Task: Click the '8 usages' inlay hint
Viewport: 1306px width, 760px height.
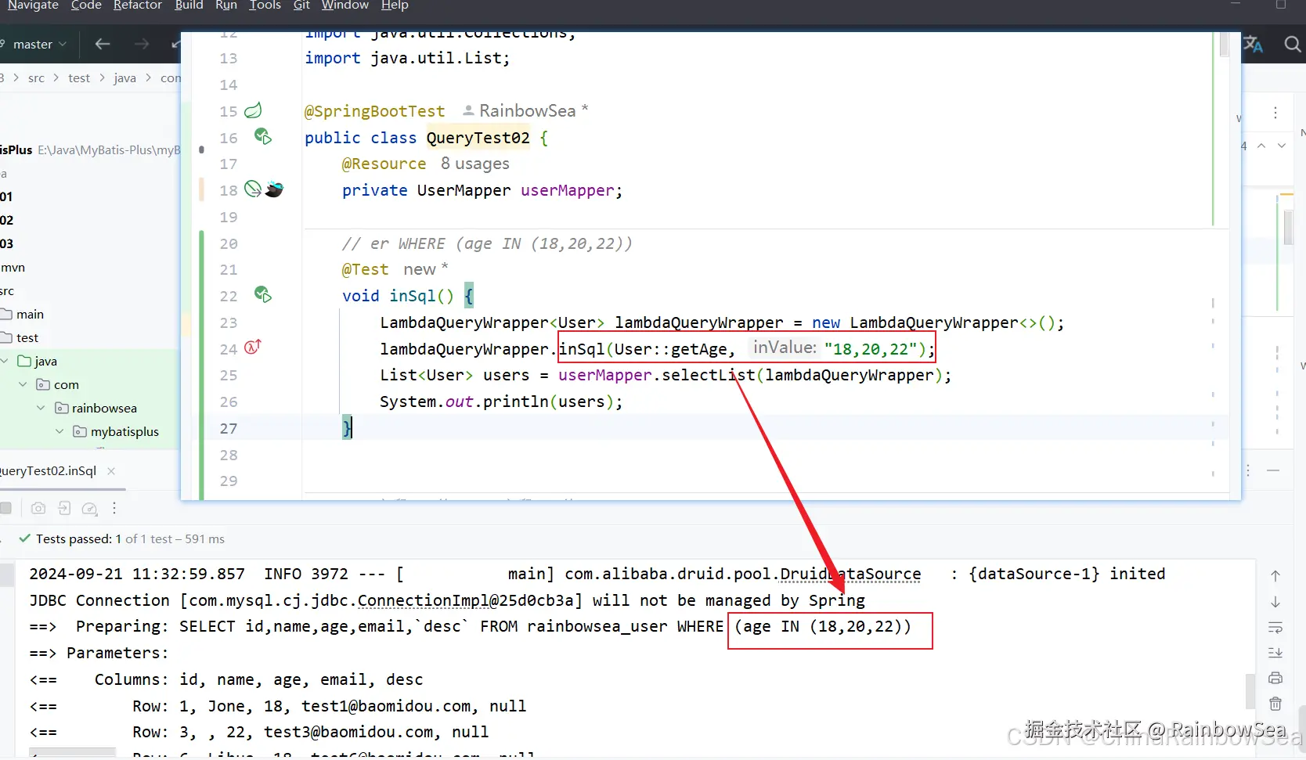Action: point(475,164)
